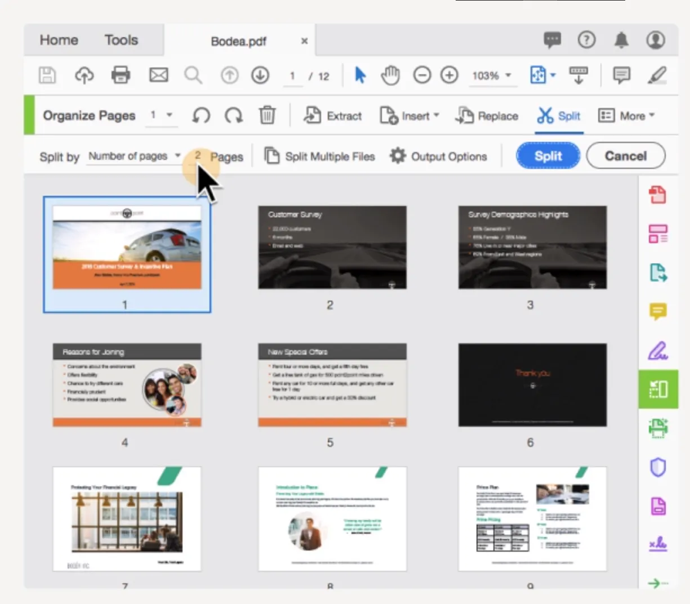Expand the Split by Number of pages dropdown
690x604 pixels.
point(134,156)
